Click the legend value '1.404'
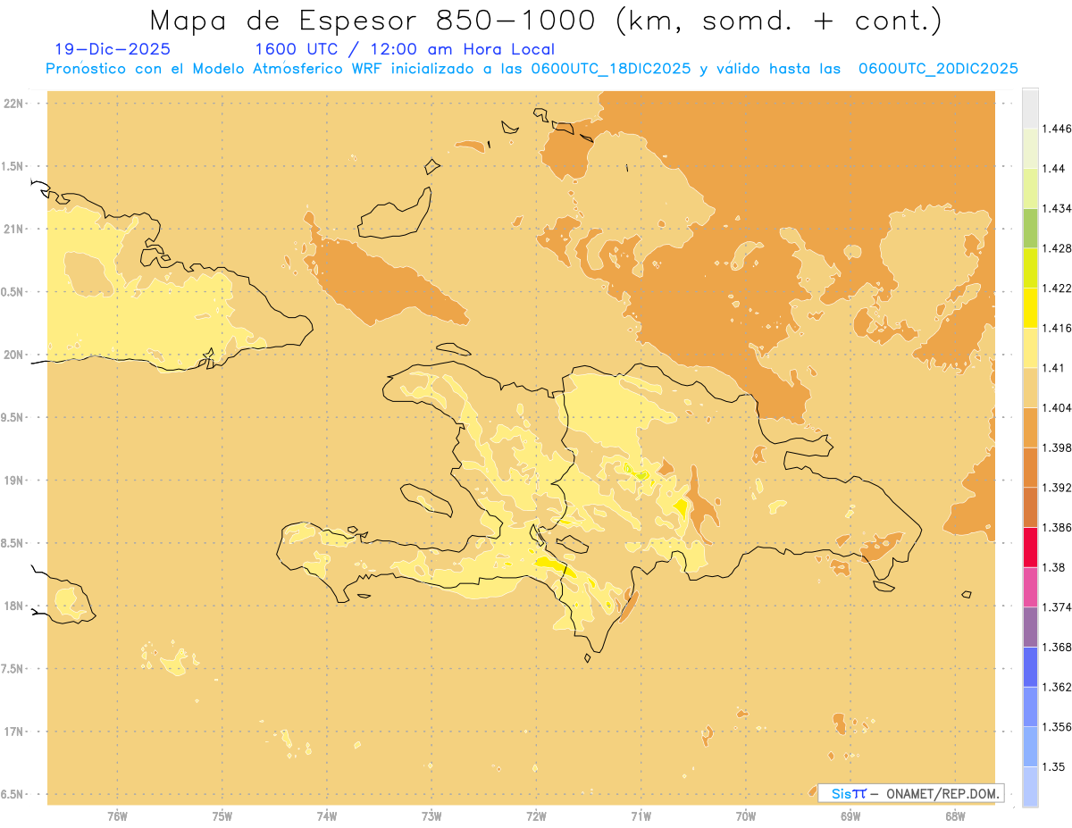 click(1057, 407)
